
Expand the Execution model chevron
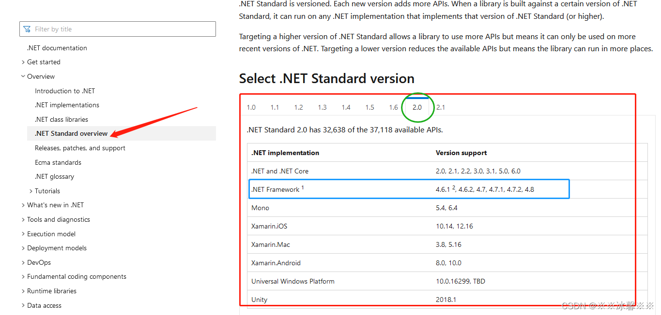pyautogui.click(x=23, y=234)
